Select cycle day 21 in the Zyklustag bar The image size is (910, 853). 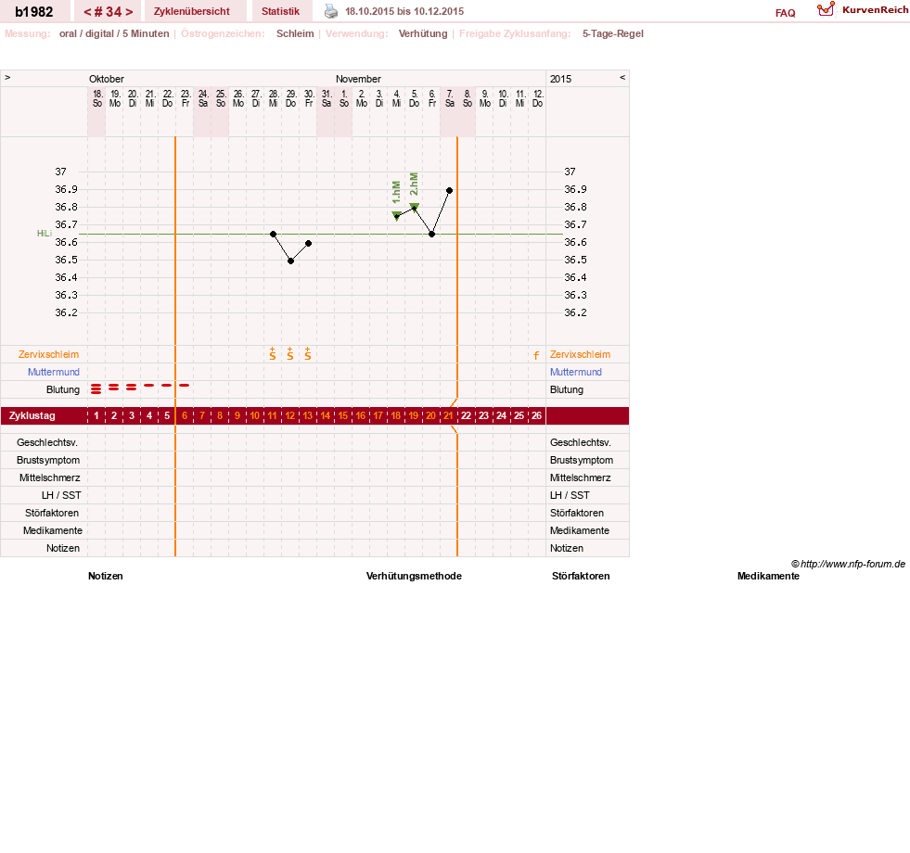click(x=448, y=416)
